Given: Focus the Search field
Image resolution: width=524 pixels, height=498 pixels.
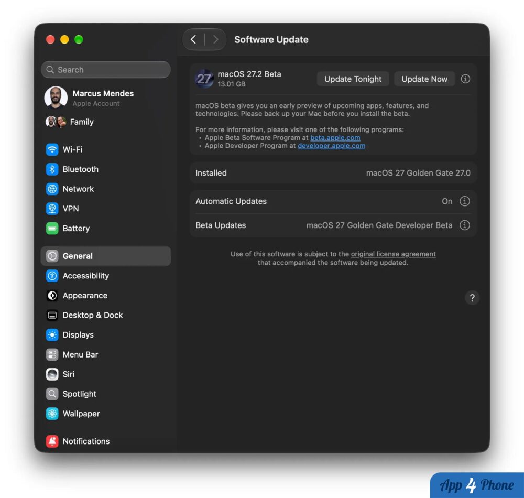Looking at the screenshot, I should 106,70.
